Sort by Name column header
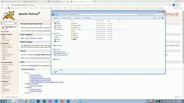The image size is (184, 103). click(72, 21)
